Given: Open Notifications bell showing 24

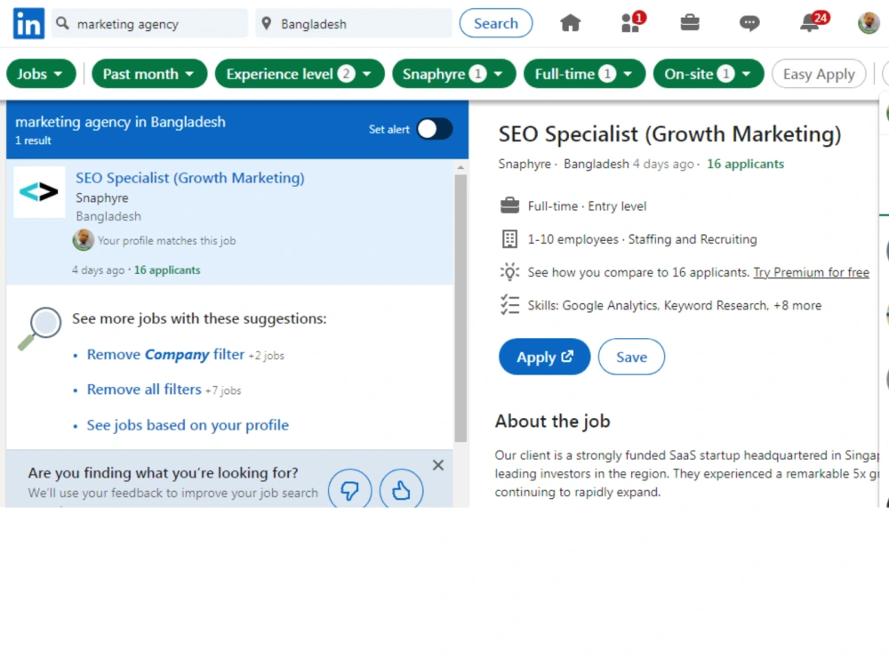Looking at the screenshot, I should pyautogui.click(x=813, y=23).
